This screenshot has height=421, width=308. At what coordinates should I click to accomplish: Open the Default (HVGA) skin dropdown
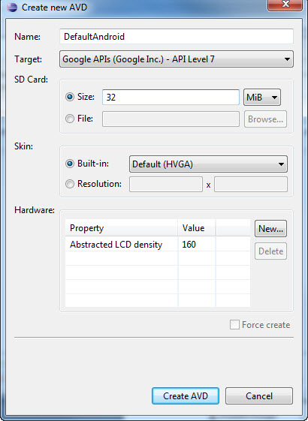pos(208,164)
